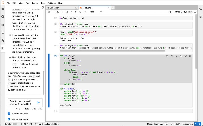Toggle the Include selection checkbox

click(9, 114)
